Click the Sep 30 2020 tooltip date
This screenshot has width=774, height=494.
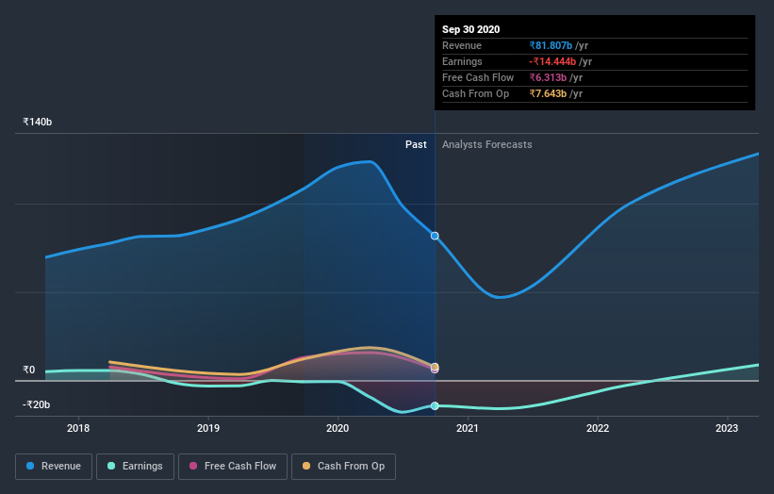tap(471, 29)
